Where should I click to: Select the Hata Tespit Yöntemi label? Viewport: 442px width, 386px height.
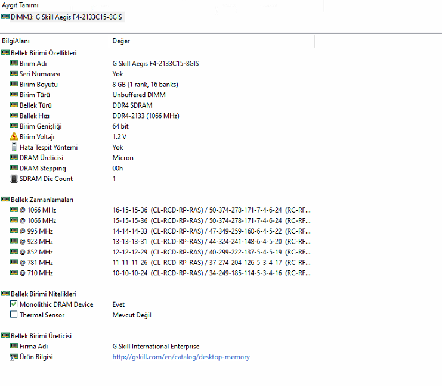coord(48,147)
